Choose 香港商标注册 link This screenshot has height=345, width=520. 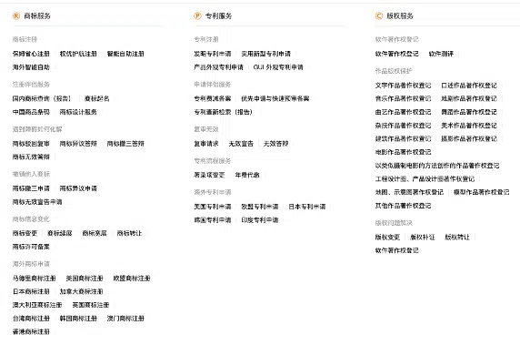point(31,331)
